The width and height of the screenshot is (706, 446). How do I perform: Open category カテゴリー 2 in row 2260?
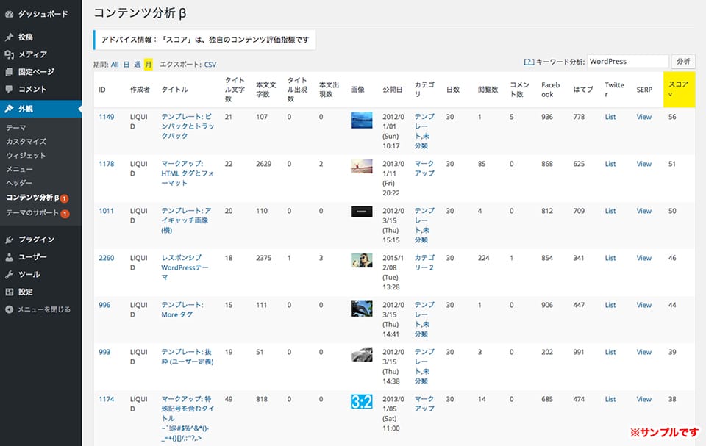click(x=424, y=263)
